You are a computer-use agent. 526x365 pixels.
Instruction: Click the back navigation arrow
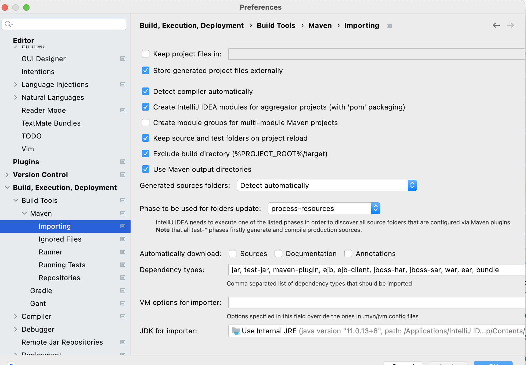(496, 25)
